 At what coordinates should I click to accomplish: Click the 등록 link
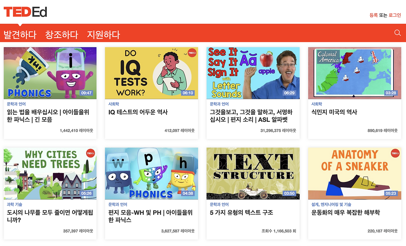click(374, 15)
